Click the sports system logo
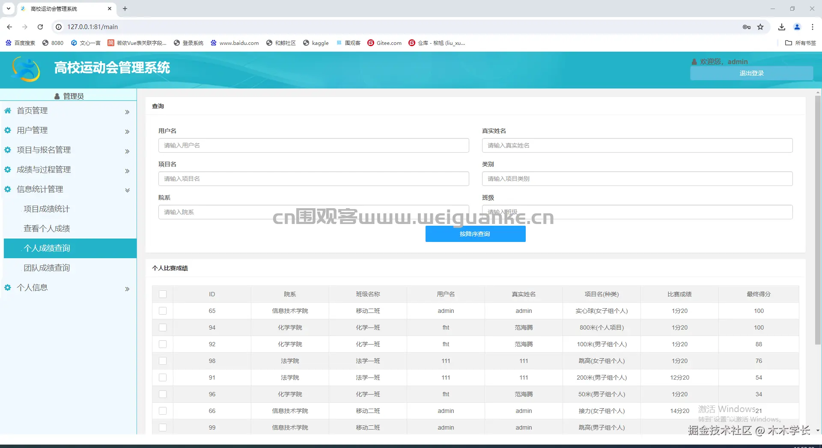The image size is (822, 448). [26, 69]
